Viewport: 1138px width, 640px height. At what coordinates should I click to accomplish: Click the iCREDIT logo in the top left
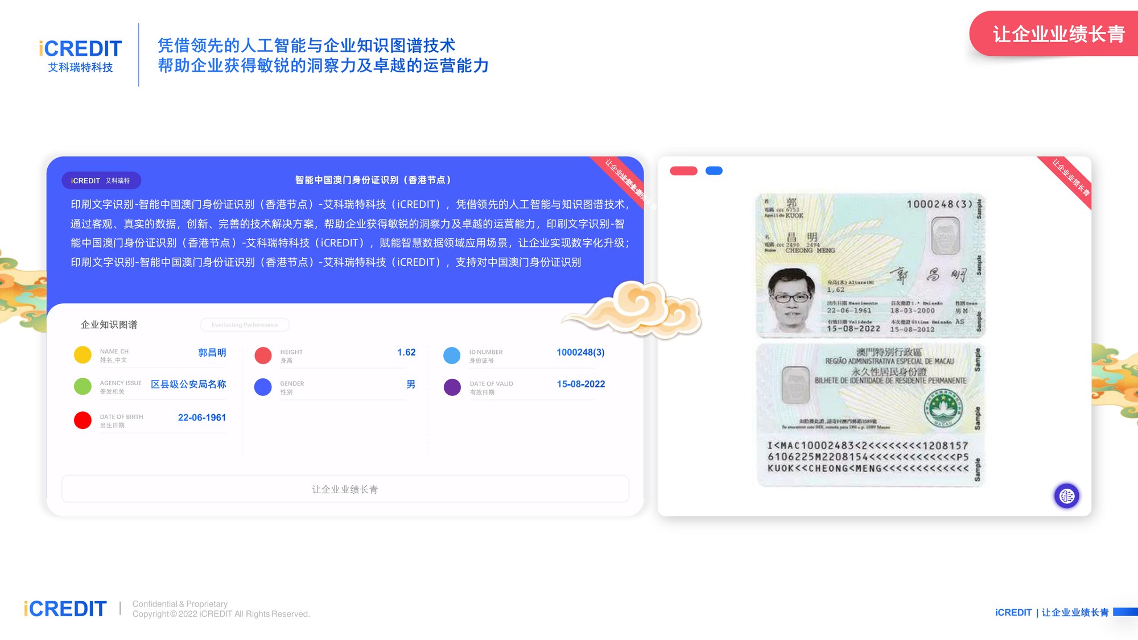point(80,49)
